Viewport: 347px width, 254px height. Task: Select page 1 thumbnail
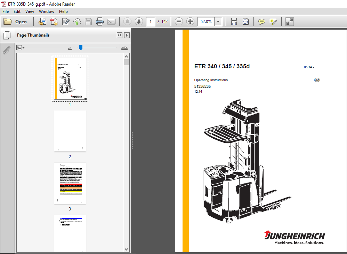(x=70, y=79)
